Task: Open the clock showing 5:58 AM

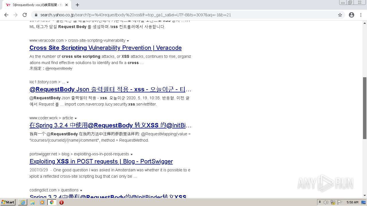Action: click(352, 202)
